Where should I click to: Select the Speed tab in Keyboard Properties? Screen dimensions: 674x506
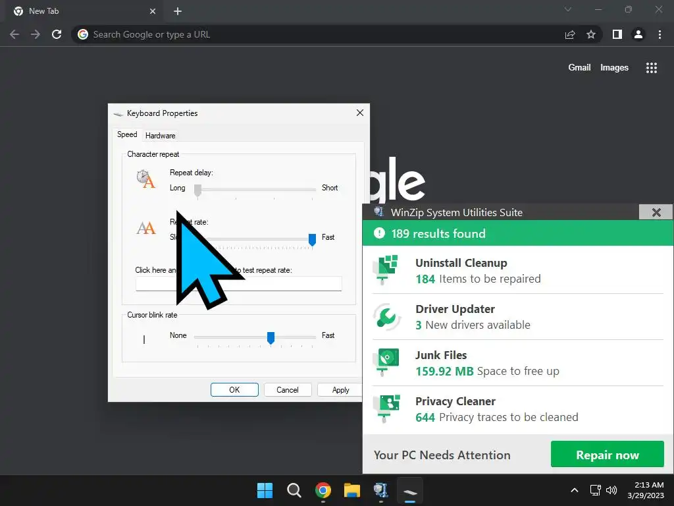127,134
